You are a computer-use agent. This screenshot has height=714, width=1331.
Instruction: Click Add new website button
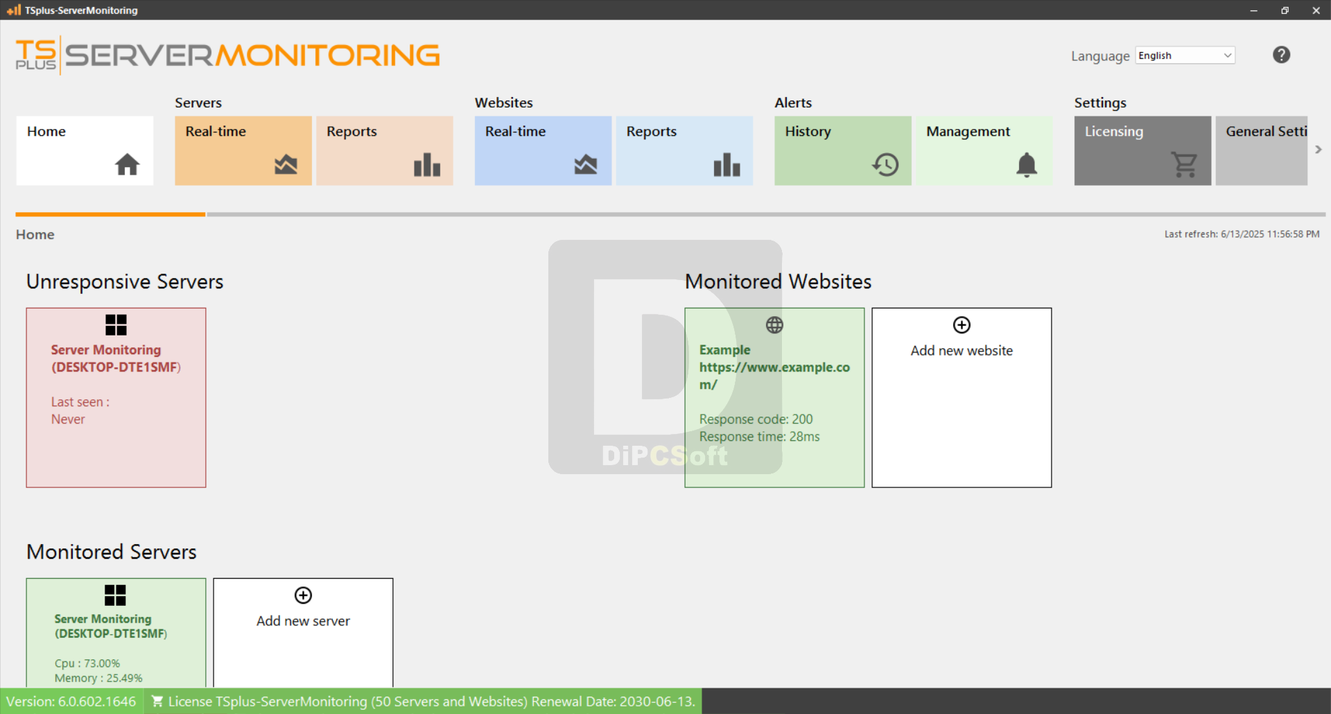pos(962,398)
